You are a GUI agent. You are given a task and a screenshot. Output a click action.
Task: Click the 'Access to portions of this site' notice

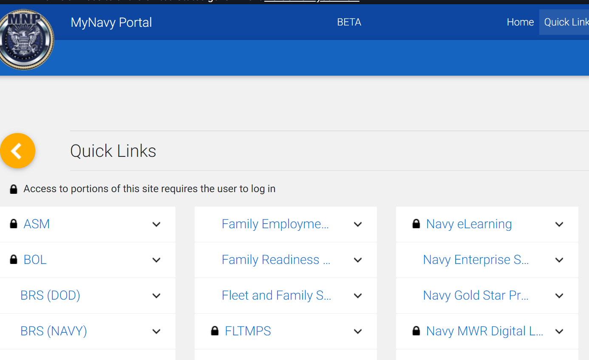point(150,189)
